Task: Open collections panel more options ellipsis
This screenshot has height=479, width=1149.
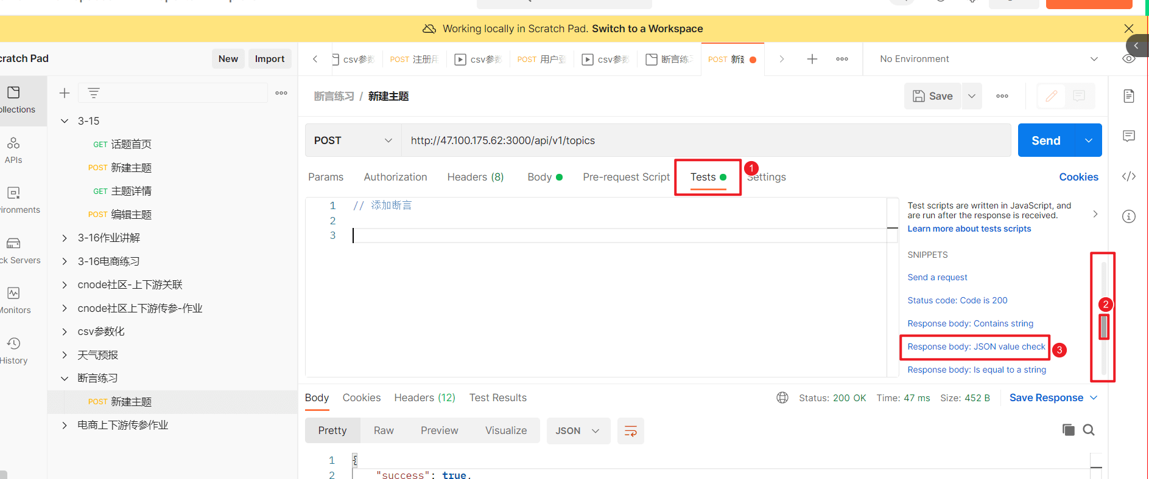Action: pyautogui.click(x=281, y=93)
